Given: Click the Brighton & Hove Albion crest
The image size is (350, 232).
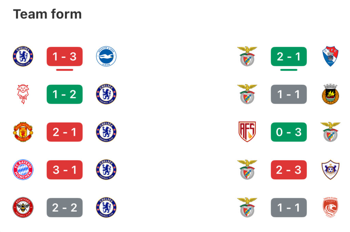Looking at the screenshot, I should (106, 57).
